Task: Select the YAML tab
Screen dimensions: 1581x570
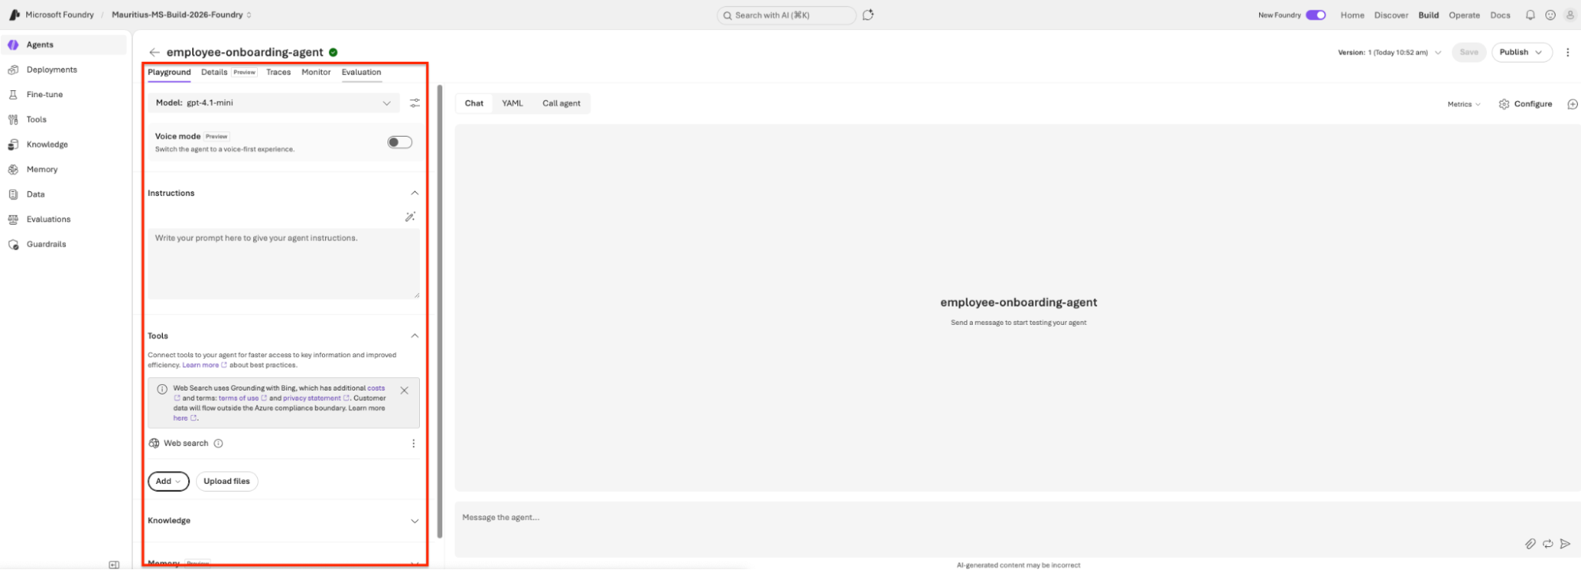Action: [x=513, y=104]
